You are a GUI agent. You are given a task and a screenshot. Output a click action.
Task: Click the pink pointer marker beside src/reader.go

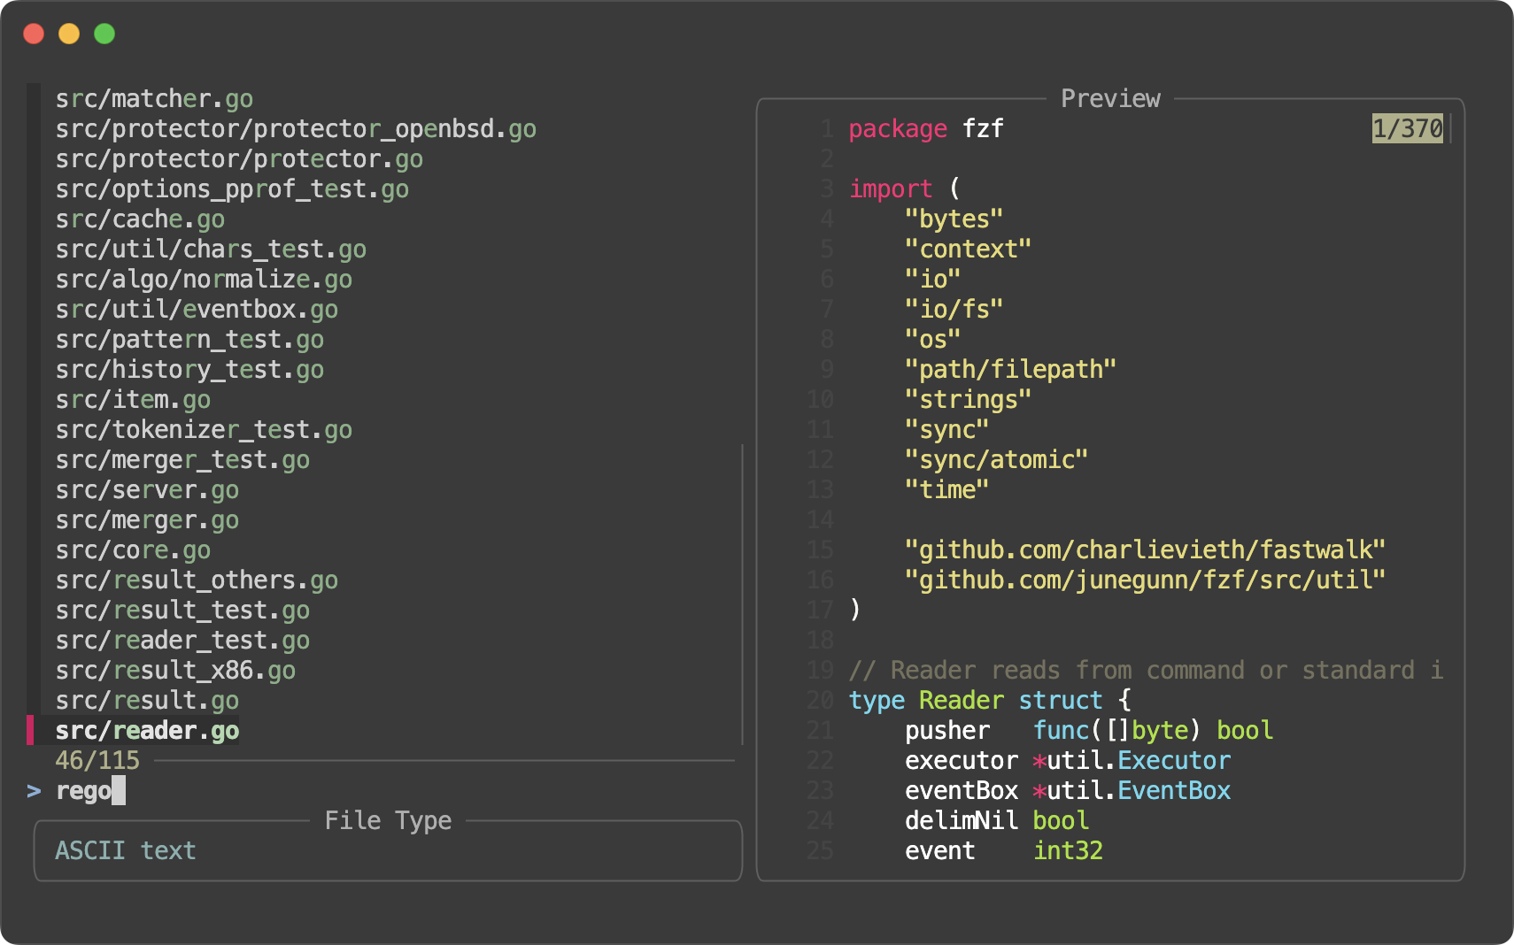pos(31,731)
